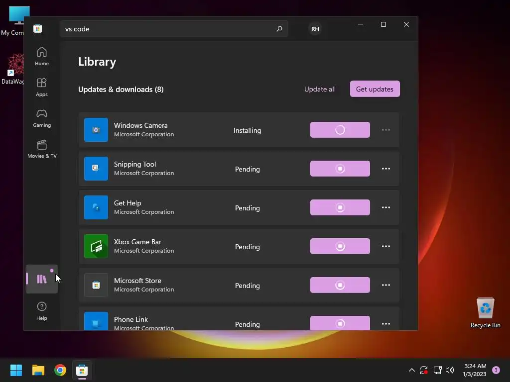This screenshot has width=510, height=382.
Task: Click the search magnifier icon
Action: point(279,29)
